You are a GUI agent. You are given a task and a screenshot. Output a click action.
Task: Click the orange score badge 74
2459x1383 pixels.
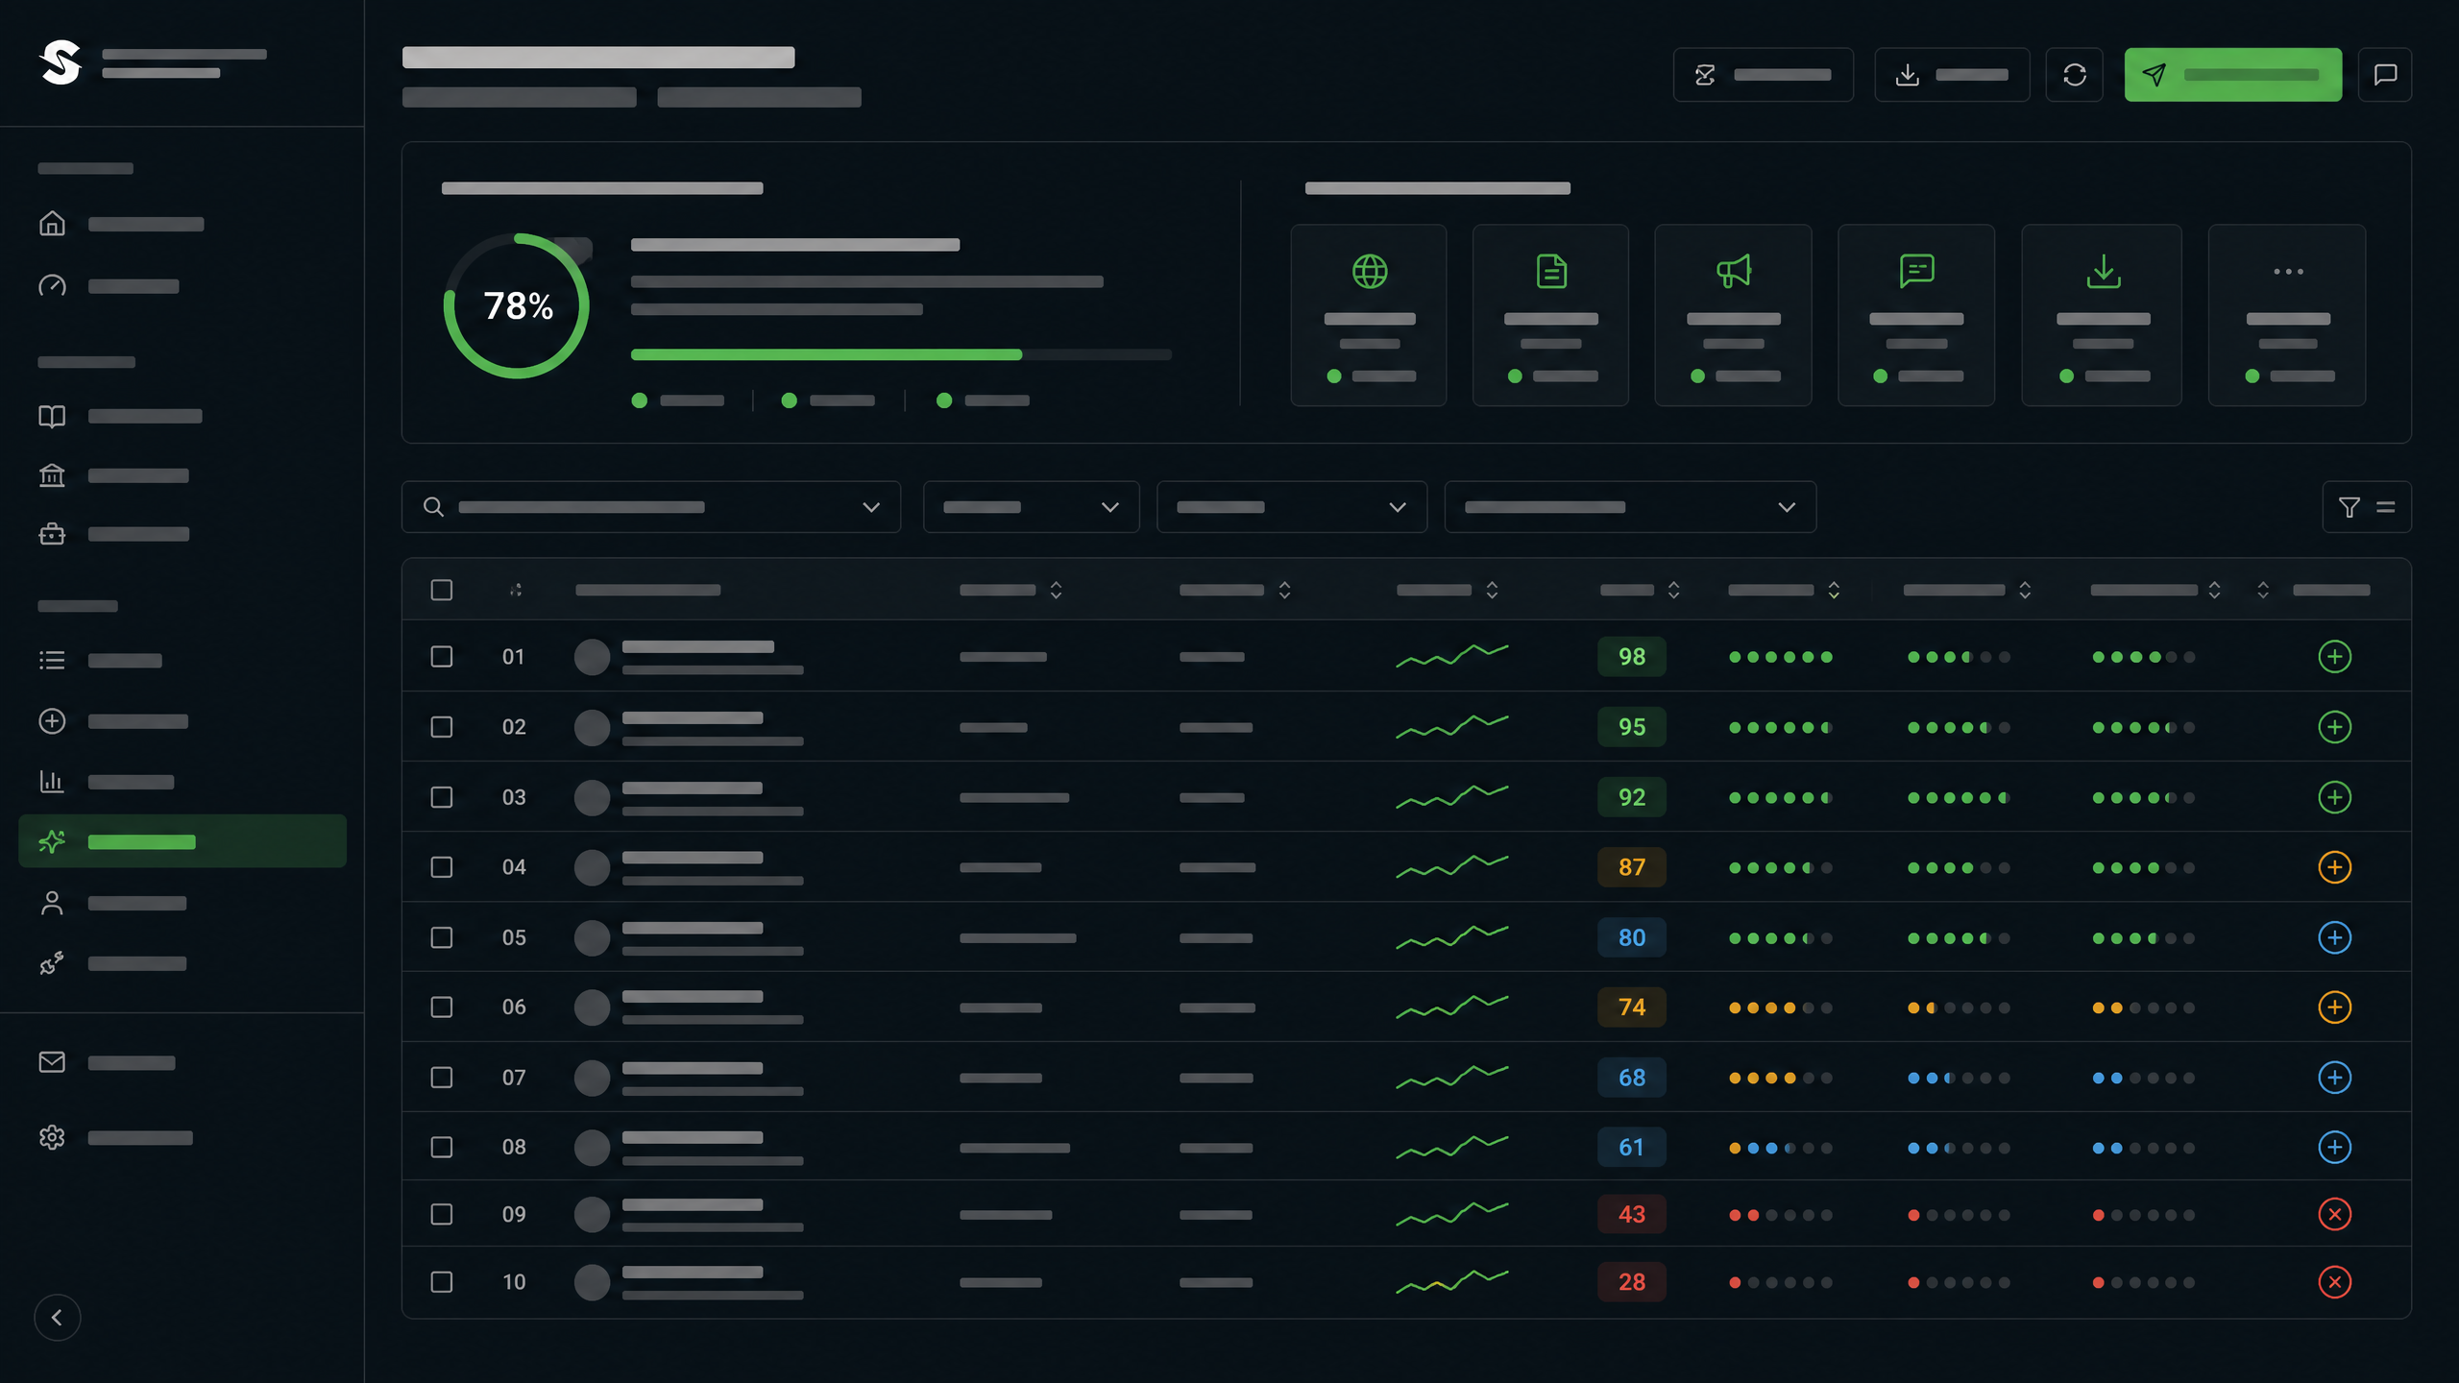1632,1007
